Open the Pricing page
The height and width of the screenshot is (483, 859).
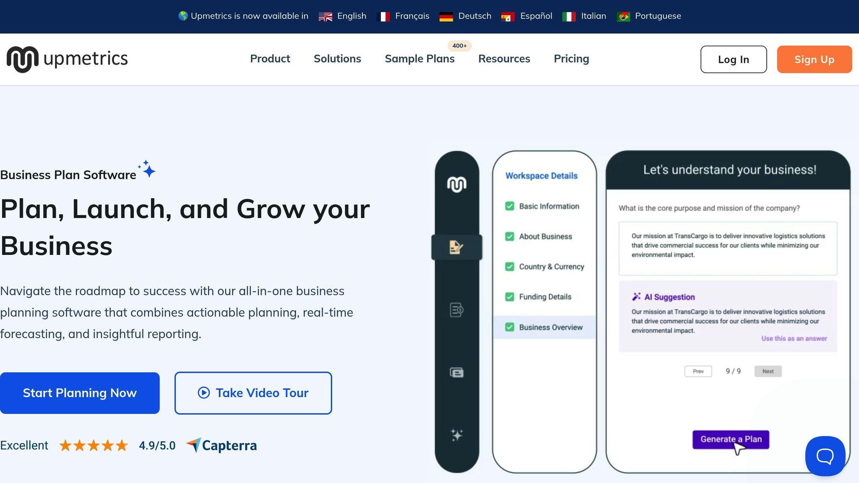tap(571, 59)
